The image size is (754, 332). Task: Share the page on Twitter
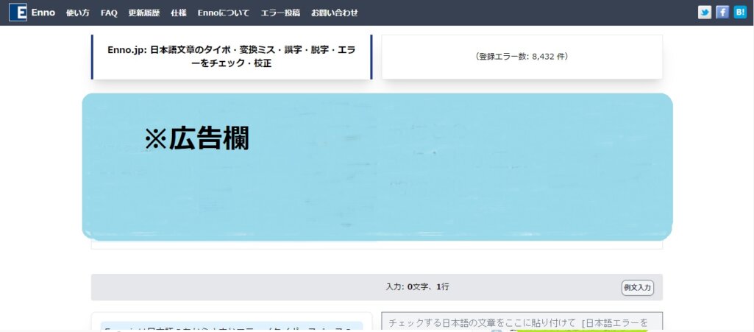tap(705, 13)
